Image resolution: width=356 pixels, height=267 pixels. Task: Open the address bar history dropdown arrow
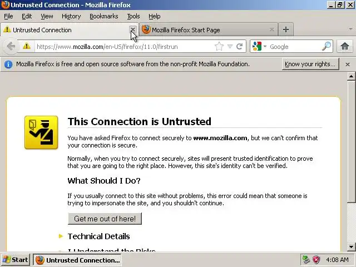pyautogui.click(x=230, y=47)
